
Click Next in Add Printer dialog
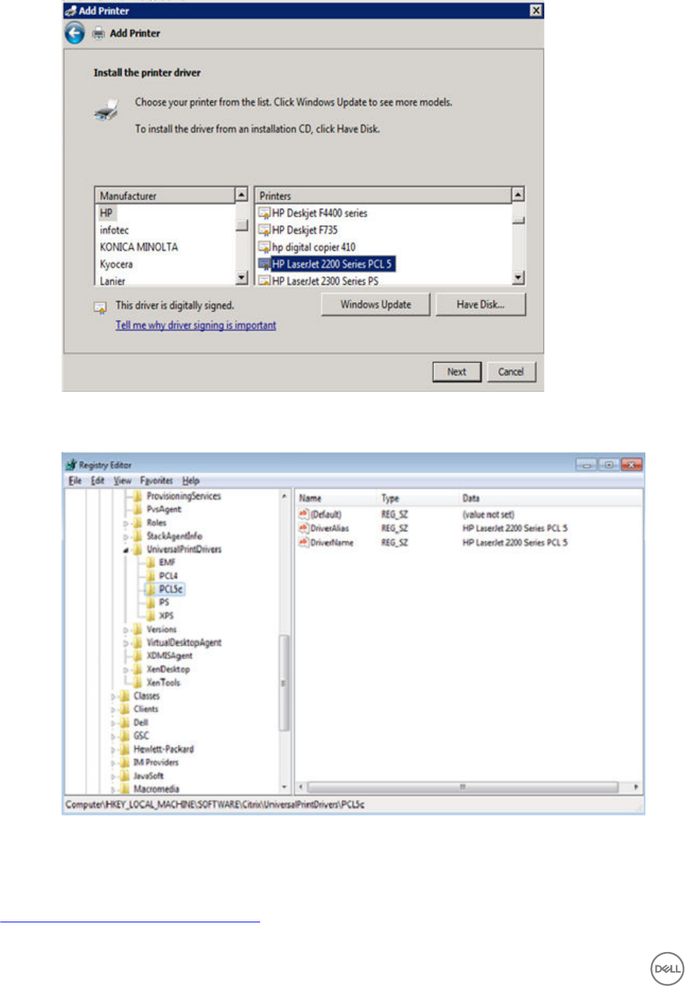tap(457, 372)
